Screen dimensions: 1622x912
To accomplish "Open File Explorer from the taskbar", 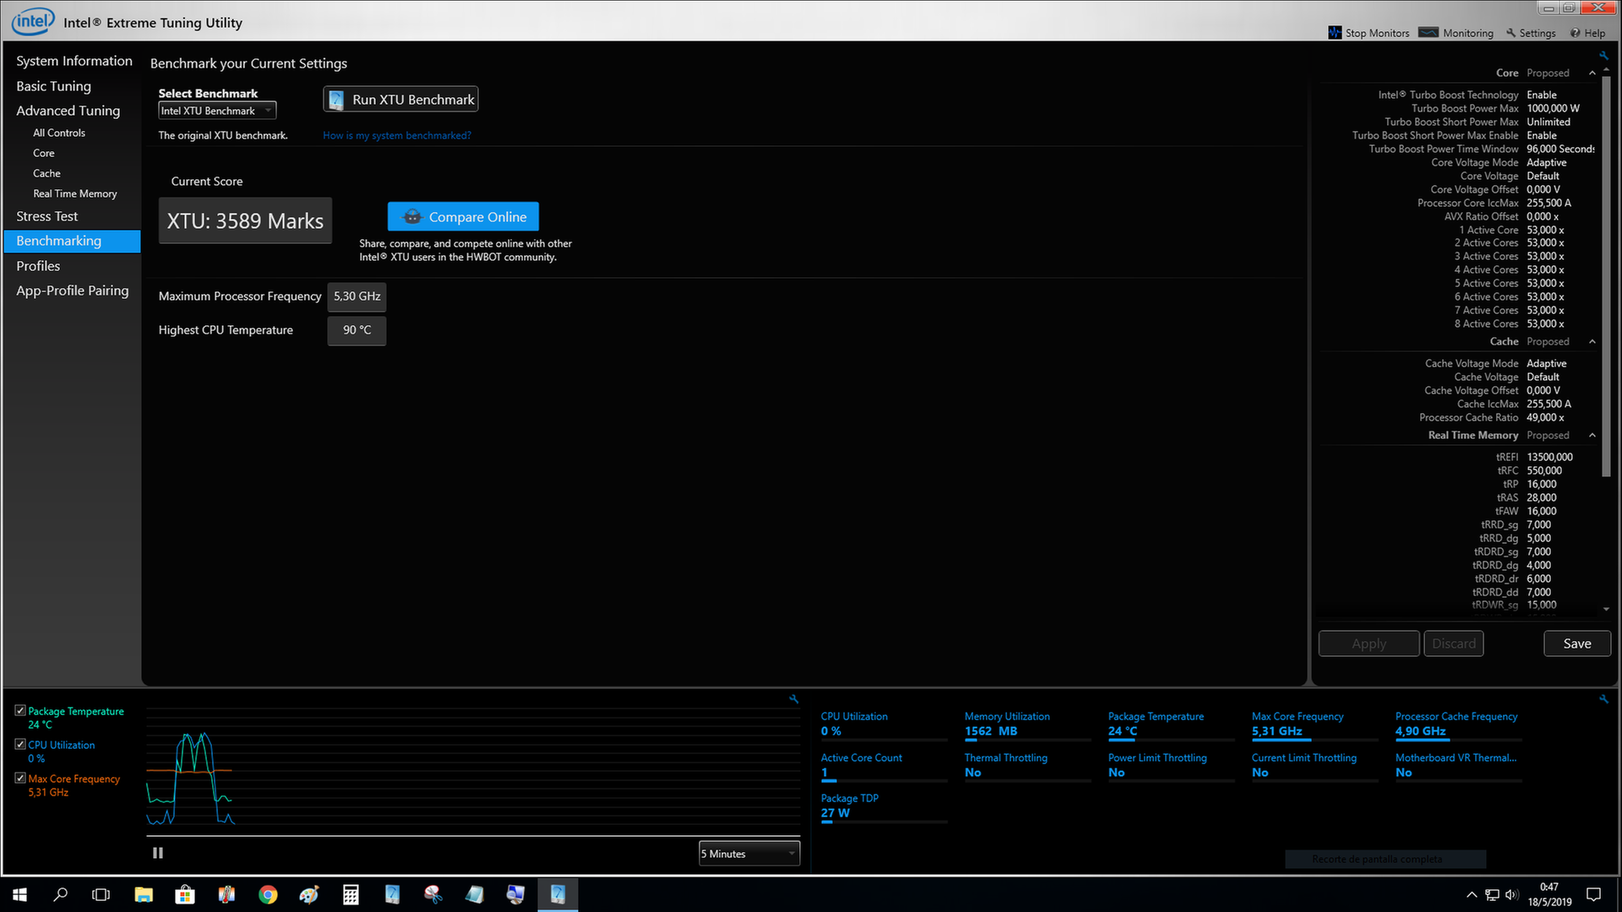I will click(144, 894).
